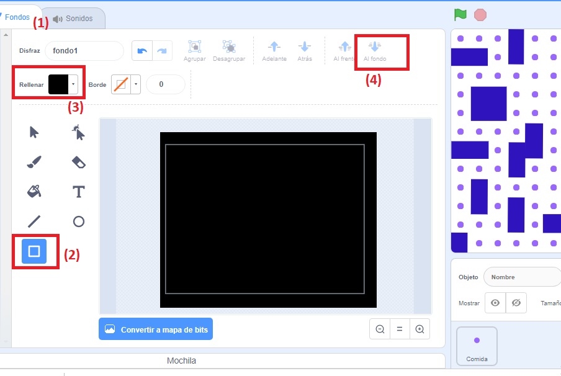Select the Line tool
561x376 pixels.
coord(34,221)
